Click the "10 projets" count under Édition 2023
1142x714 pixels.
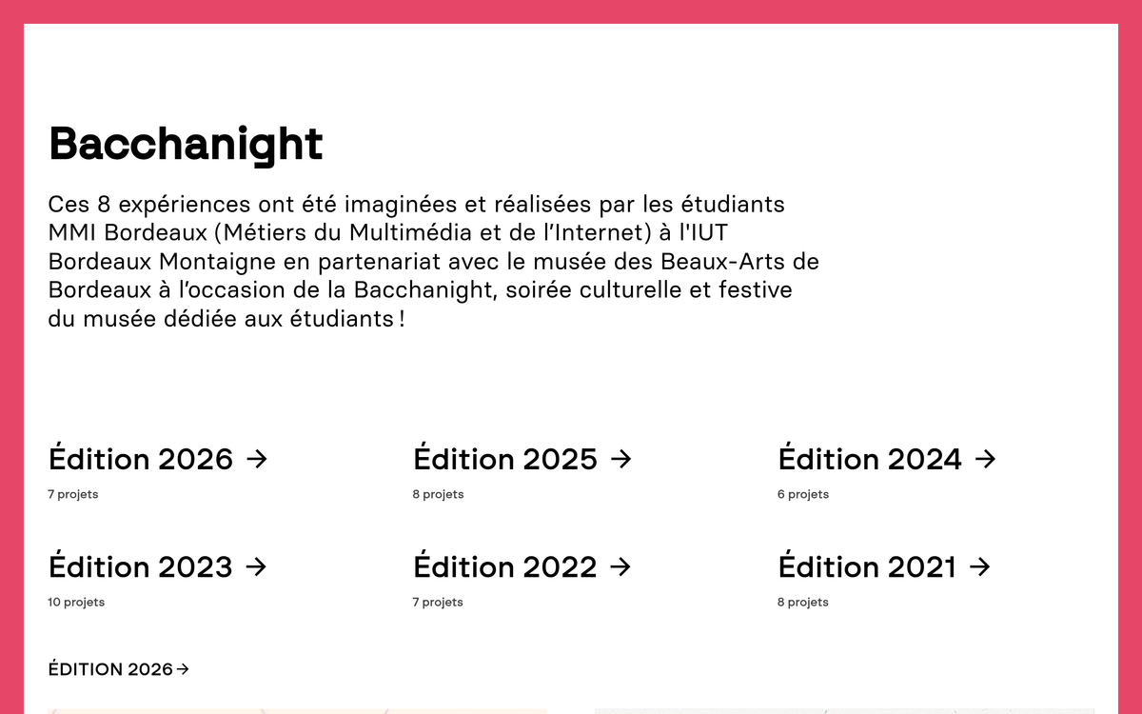pos(76,603)
